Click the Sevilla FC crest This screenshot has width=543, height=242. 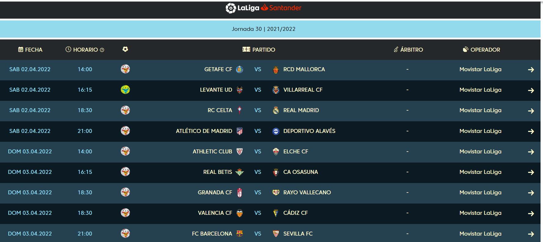[x=276, y=234]
